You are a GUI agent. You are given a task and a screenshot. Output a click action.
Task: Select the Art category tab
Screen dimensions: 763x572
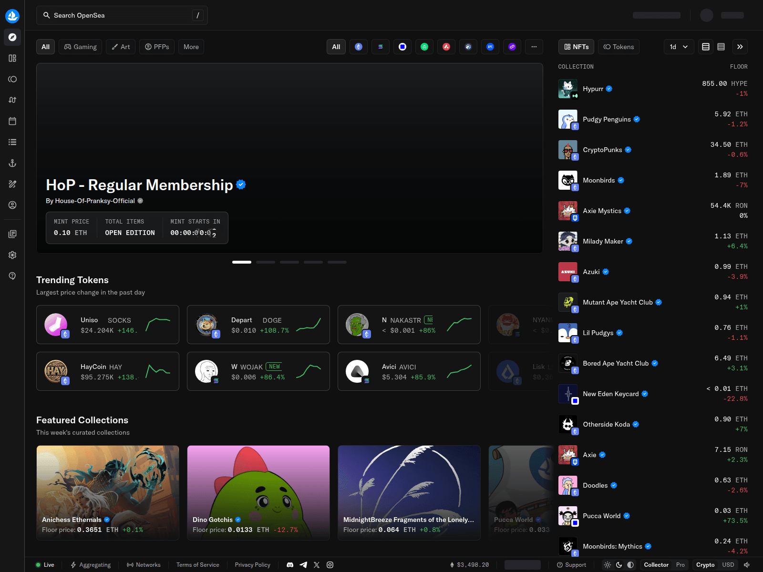121,47
